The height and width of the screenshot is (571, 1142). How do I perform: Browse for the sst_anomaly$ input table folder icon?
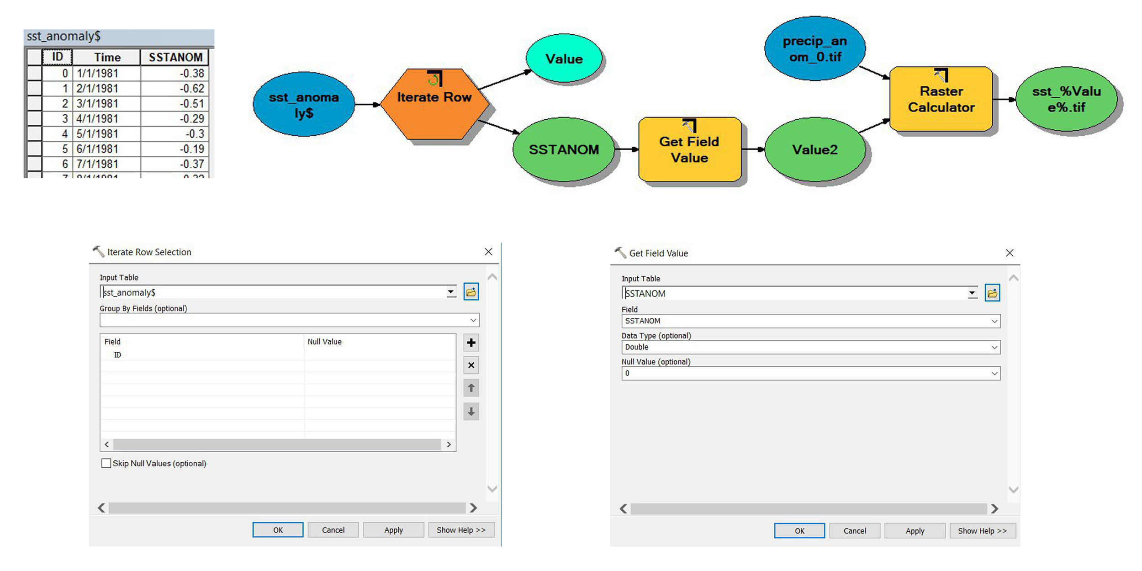tap(471, 292)
